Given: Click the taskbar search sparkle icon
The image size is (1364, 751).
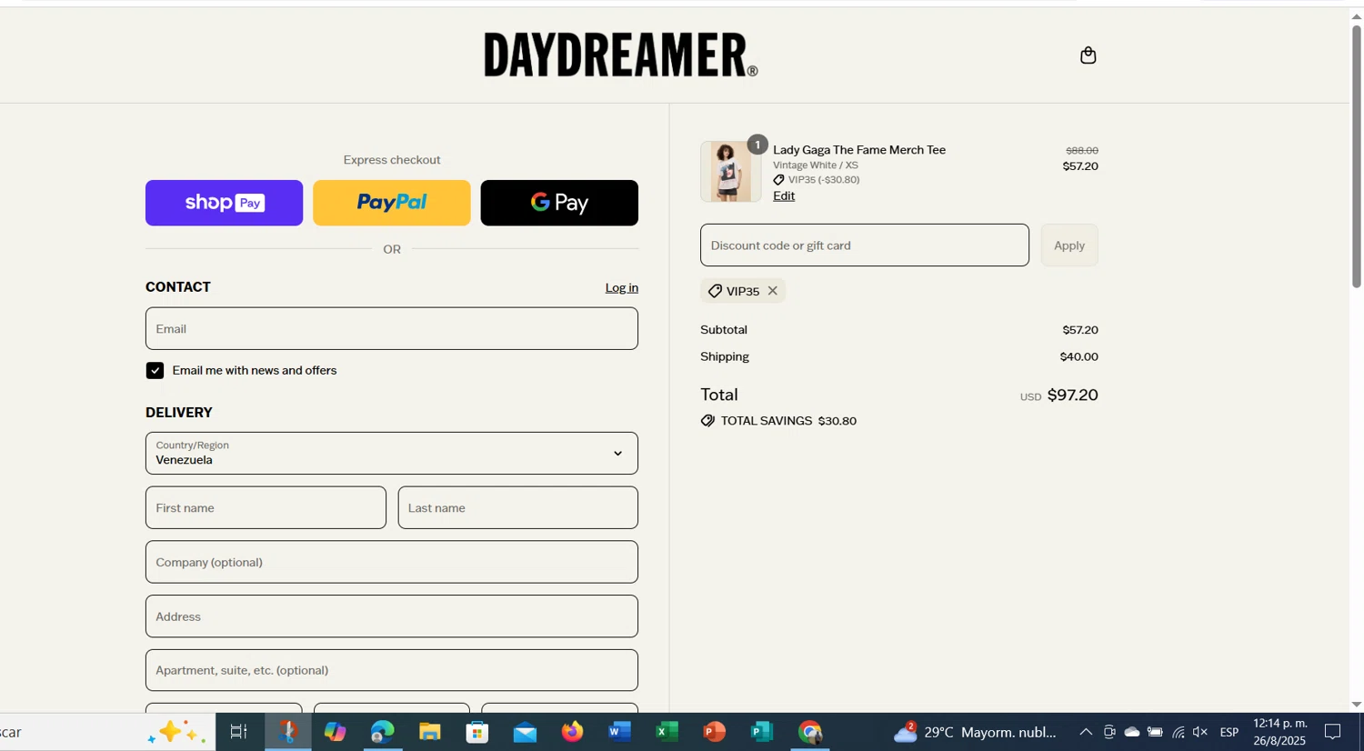Looking at the screenshot, I should click(x=177, y=732).
